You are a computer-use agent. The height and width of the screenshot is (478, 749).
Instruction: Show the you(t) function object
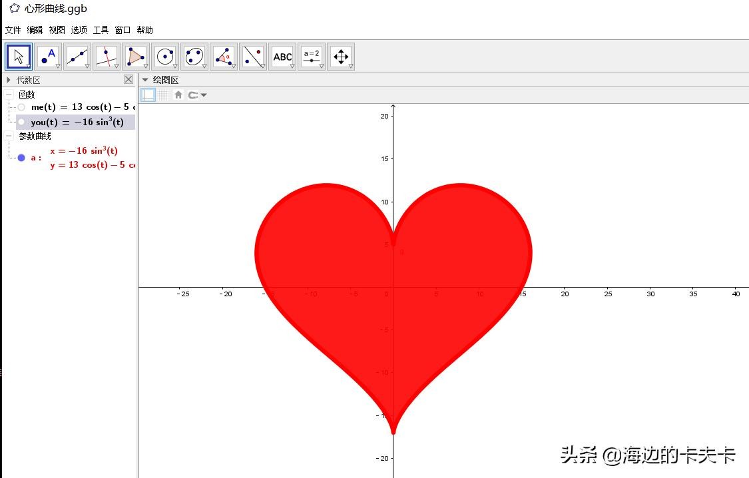(21, 122)
